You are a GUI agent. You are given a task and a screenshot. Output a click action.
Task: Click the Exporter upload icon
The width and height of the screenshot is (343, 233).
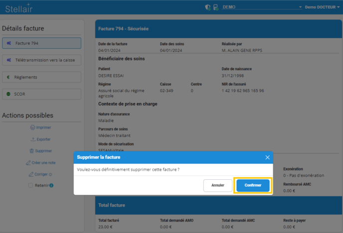point(33,139)
